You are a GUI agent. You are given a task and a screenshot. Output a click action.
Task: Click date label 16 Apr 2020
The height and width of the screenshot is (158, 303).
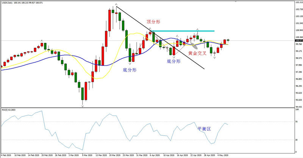183,155
